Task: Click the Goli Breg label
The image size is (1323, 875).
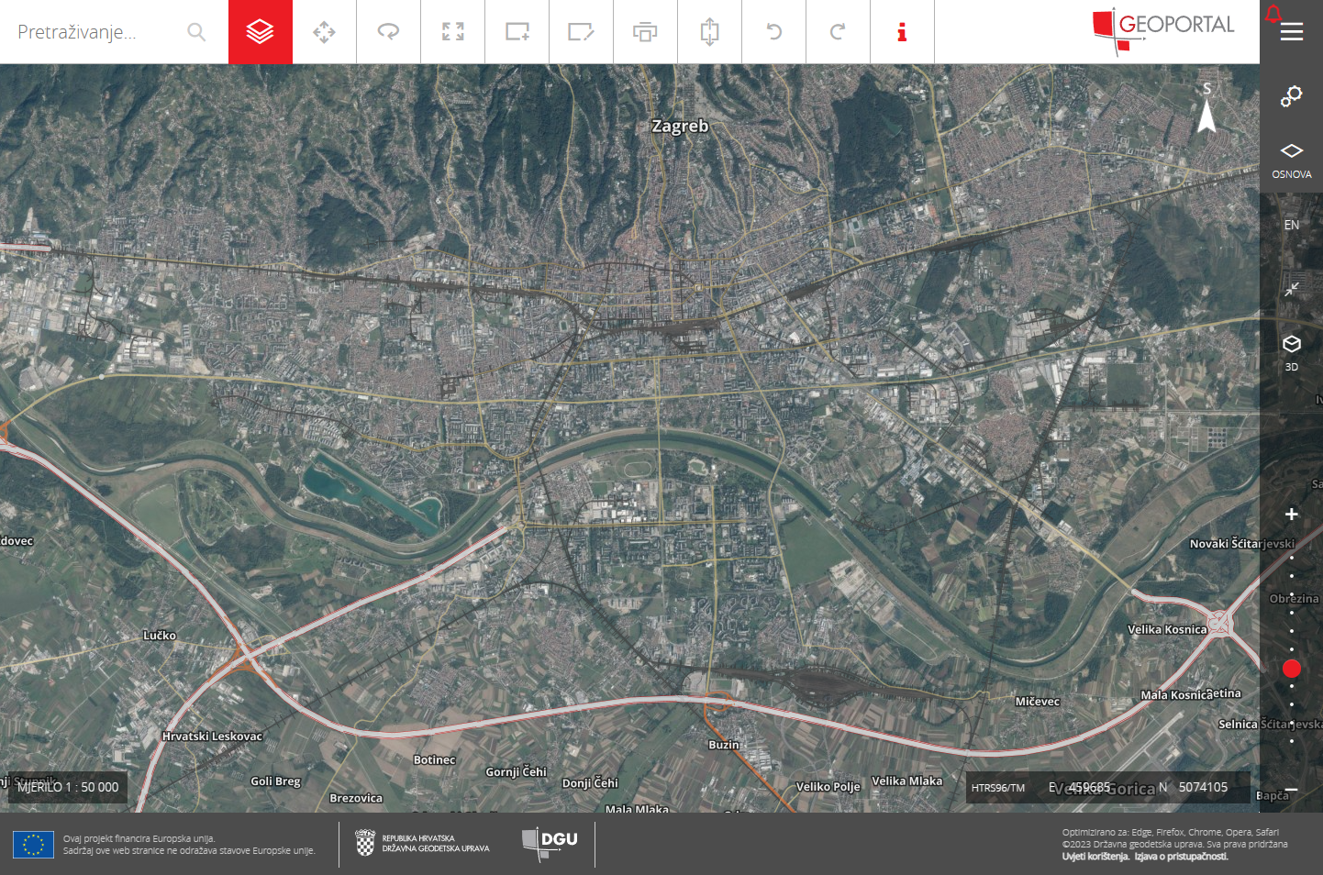Action: click(x=276, y=781)
